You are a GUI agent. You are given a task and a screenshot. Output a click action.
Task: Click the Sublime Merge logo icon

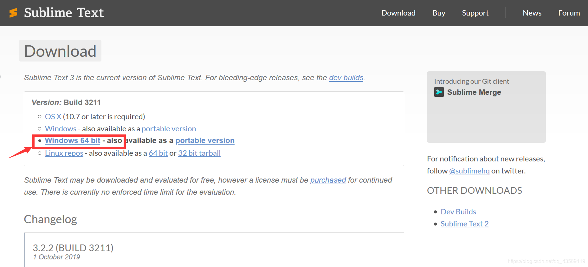[439, 92]
